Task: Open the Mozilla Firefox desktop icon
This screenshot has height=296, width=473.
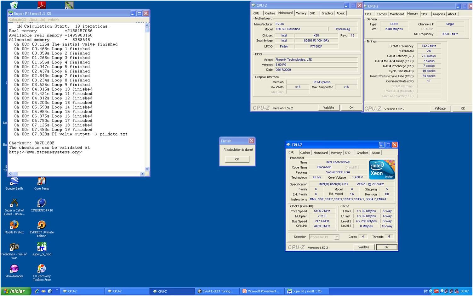Action: click(14, 227)
